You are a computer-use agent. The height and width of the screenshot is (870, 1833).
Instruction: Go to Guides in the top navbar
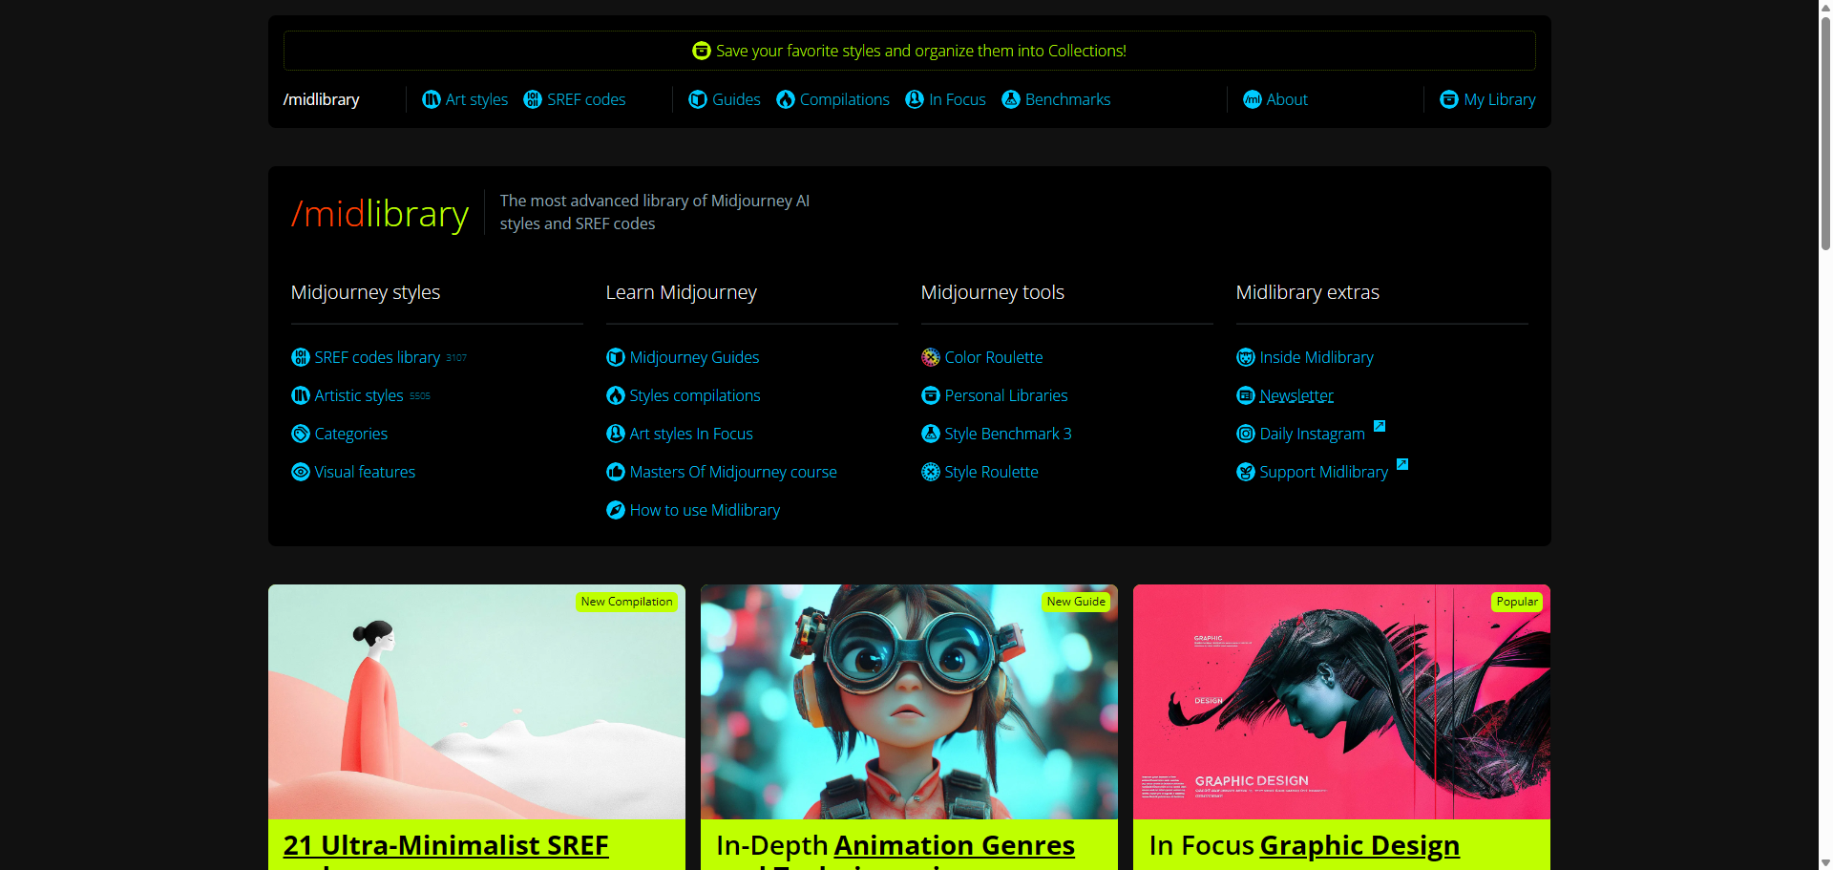[725, 99]
